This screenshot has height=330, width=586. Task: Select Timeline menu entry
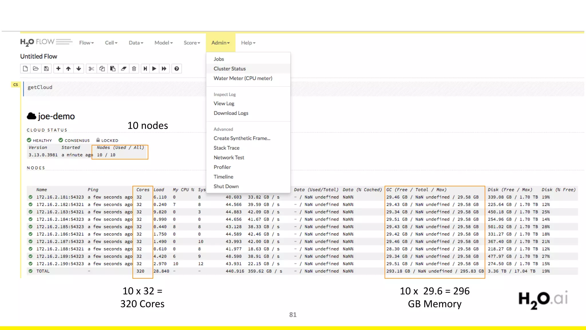point(223,177)
